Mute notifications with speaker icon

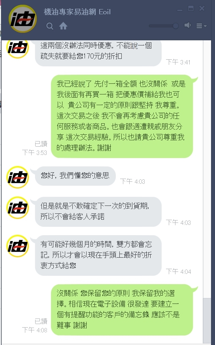click(x=187, y=25)
